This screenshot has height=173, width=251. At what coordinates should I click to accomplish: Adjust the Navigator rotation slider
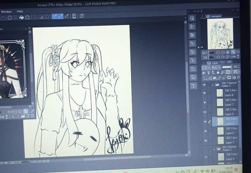click(212, 57)
